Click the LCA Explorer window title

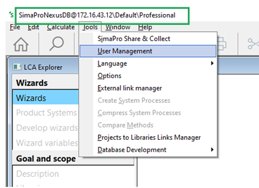coord(43,67)
